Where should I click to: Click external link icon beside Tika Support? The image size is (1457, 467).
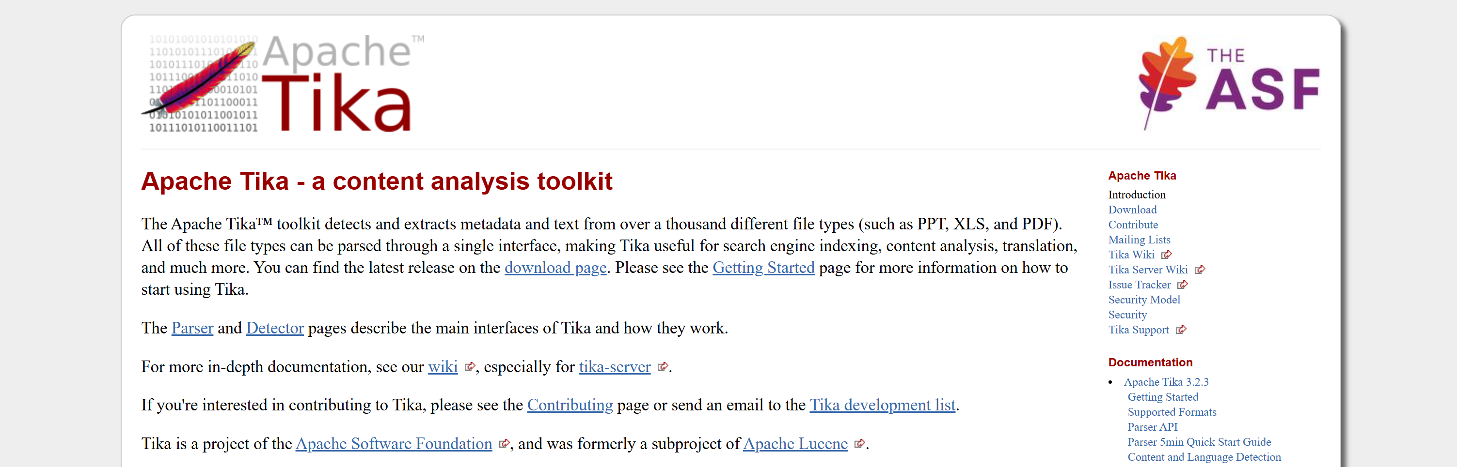(x=1180, y=331)
